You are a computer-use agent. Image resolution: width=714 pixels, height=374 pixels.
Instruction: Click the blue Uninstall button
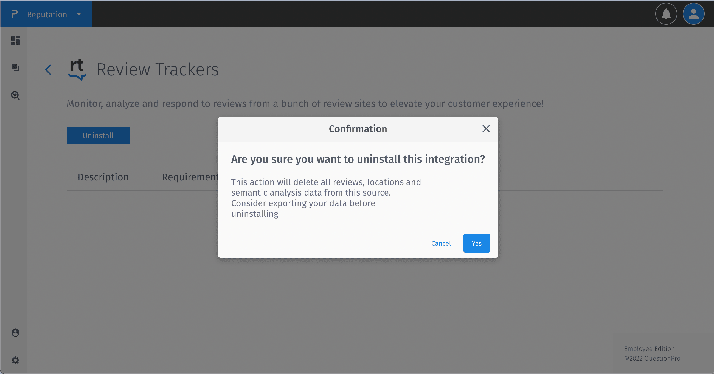[x=98, y=135]
